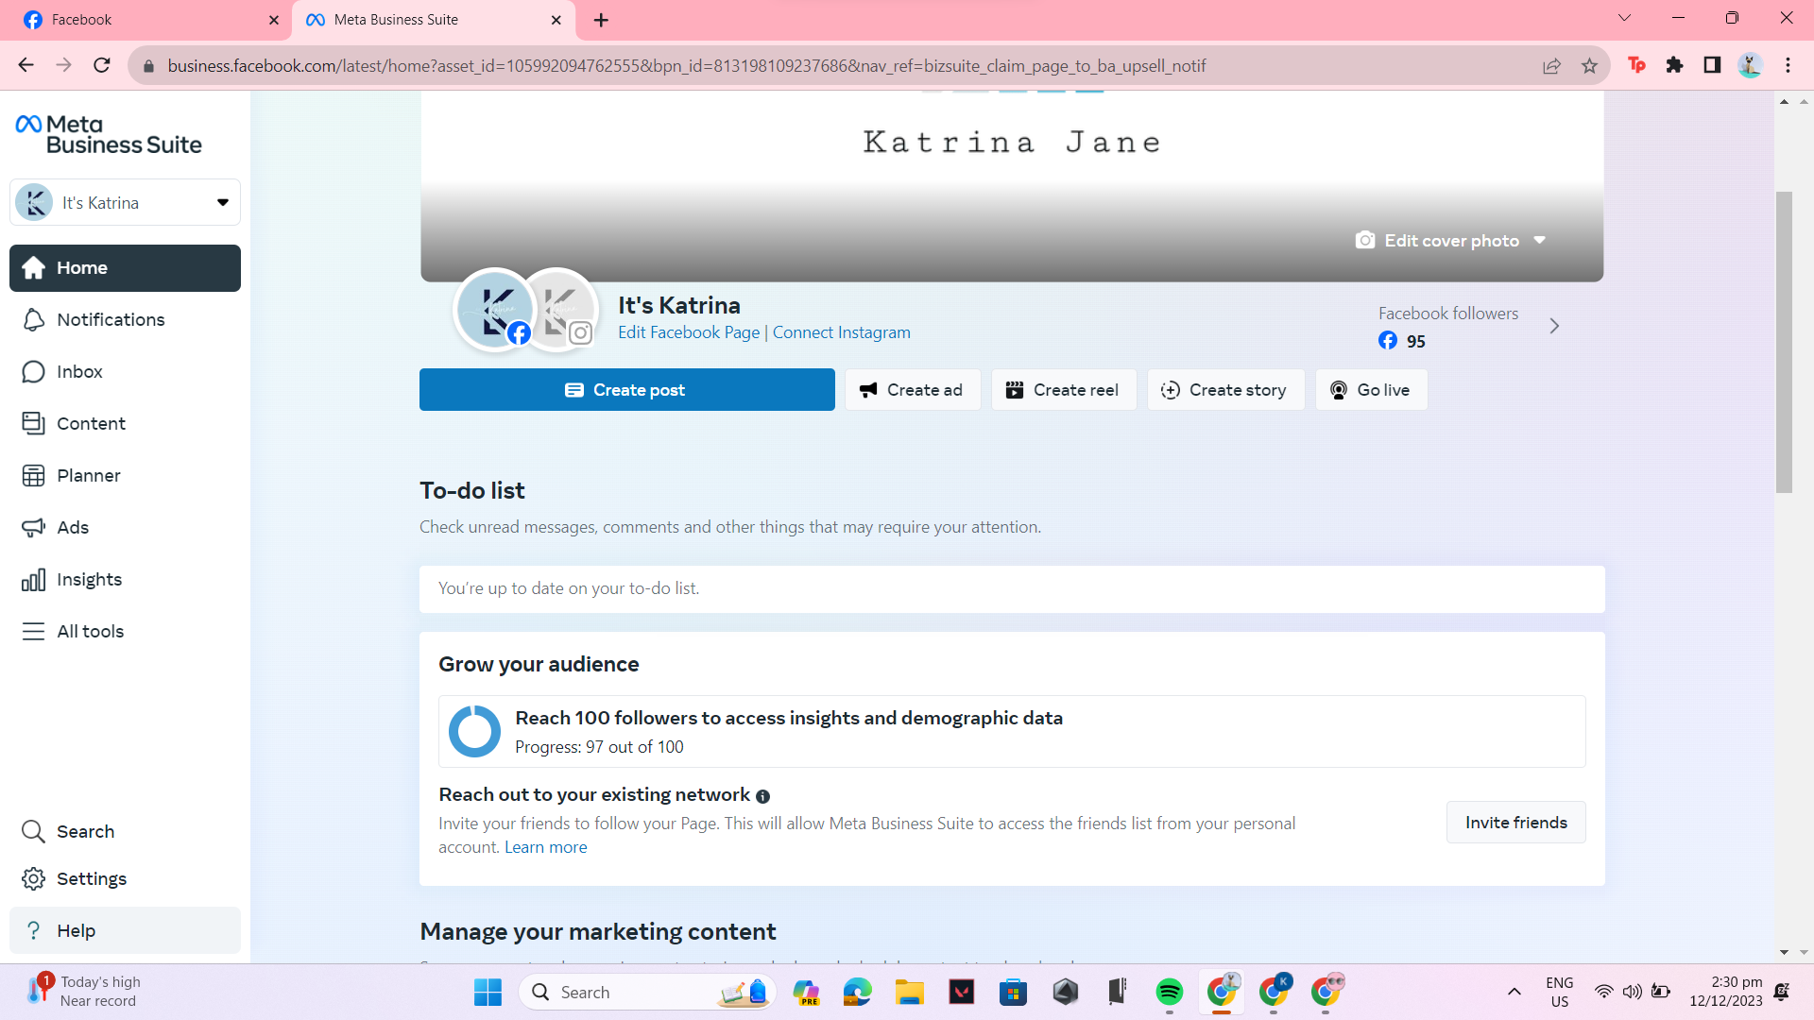Expand Facebook followers chevron

pos(1554,327)
